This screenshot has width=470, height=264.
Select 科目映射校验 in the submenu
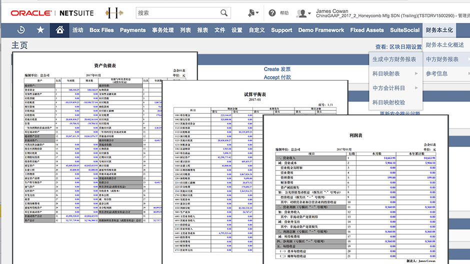coord(389,102)
